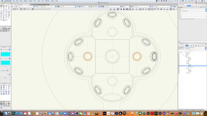Open the Apple menu
The height and width of the screenshot is (116, 207).
[2, 1]
